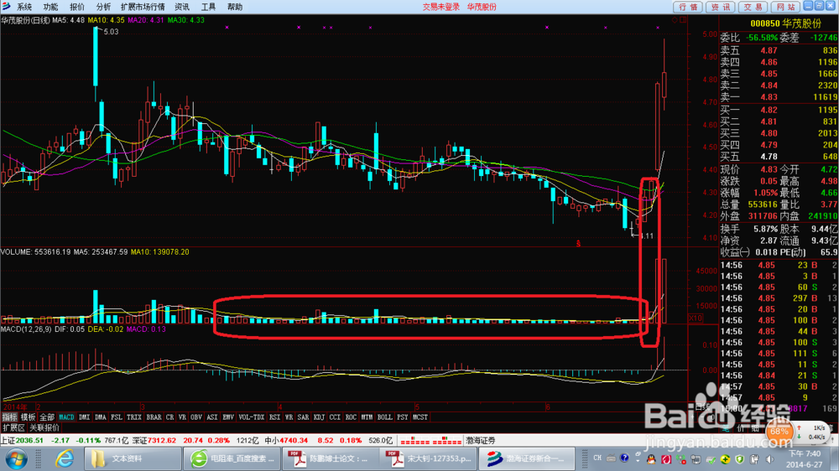Select the 全部 indicator tab
Screen dimensions: 839x471
pos(47,417)
